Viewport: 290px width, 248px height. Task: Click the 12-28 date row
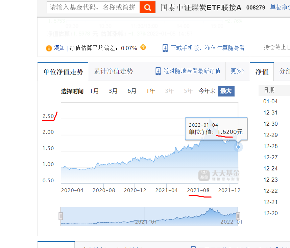coord(270,146)
